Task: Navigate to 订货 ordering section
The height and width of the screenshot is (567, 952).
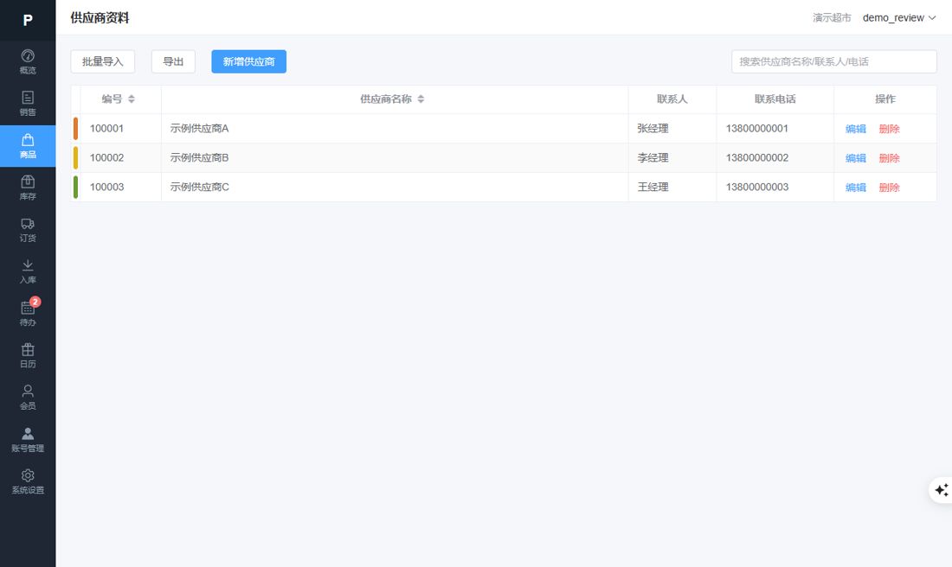Action: [x=28, y=230]
